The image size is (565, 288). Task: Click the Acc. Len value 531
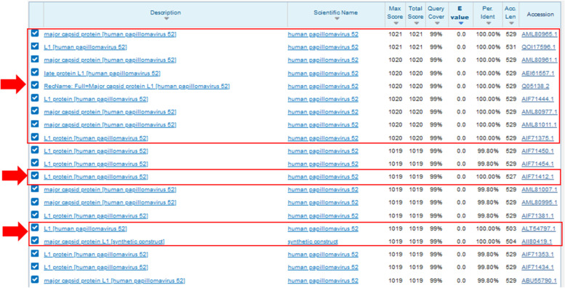(x=511, y=47)
